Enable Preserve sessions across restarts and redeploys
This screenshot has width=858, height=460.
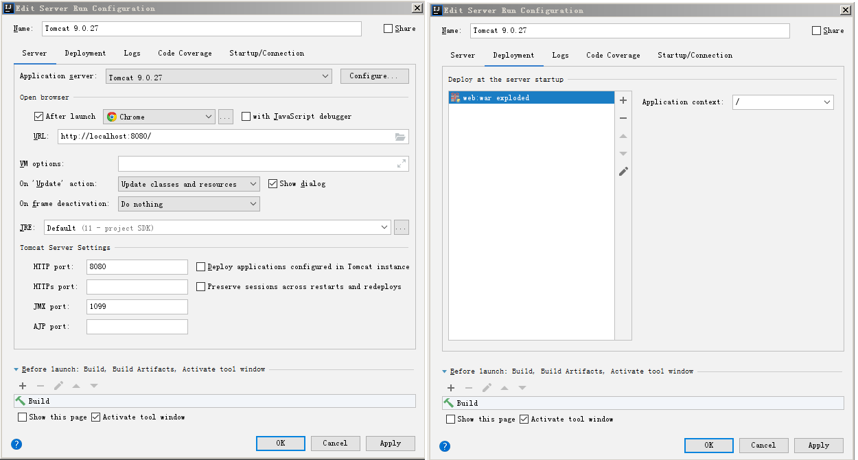click(x=201, y=287)
